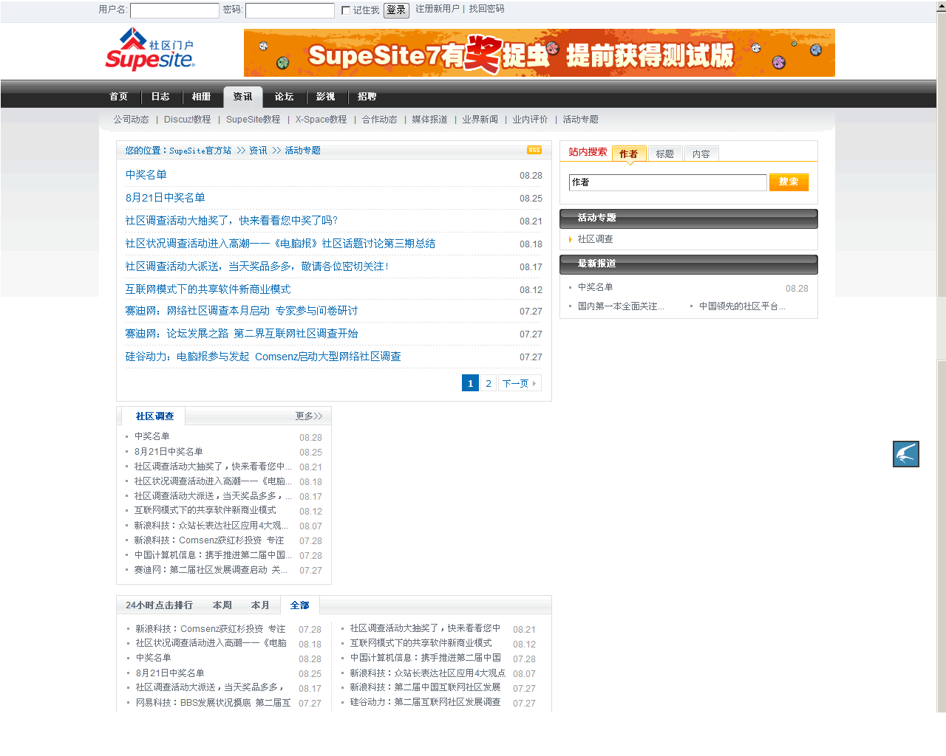This screenshot has height=756, width=946.
Task: Click SupeSite官方站 in the breadcrumb
Action: pos(200,151)
